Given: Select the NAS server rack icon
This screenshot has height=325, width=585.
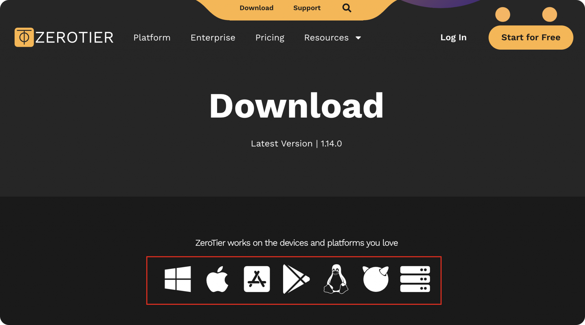Looking at the screenshot, I should (415, 280).
